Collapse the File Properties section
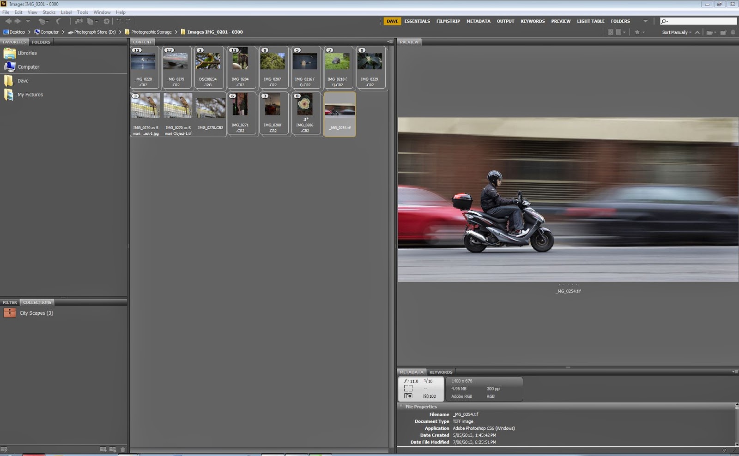Image resolution: width=739 pixels, height=456 pixels. [401, 406]
